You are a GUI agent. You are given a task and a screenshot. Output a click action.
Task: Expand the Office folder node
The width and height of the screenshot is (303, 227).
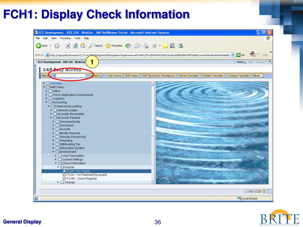pyautogui.click(x=46, y=91)
